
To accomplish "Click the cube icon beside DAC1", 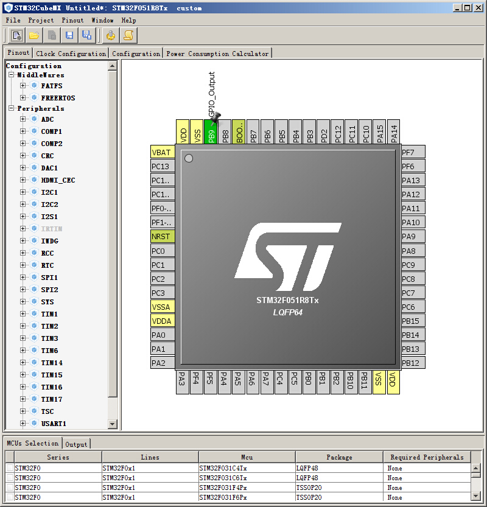I will click(34, 167).
